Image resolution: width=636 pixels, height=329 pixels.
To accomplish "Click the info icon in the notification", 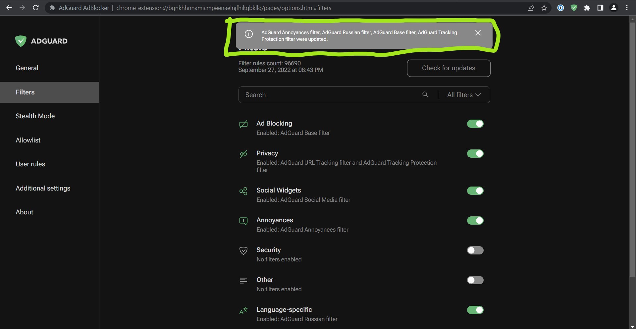I will 248,34.
